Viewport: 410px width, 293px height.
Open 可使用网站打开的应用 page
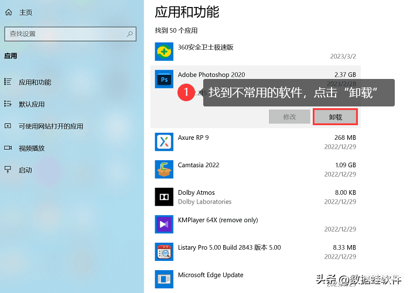(x=51, y=126)
